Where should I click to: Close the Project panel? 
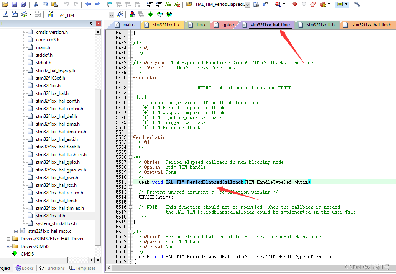click(99, 24)
